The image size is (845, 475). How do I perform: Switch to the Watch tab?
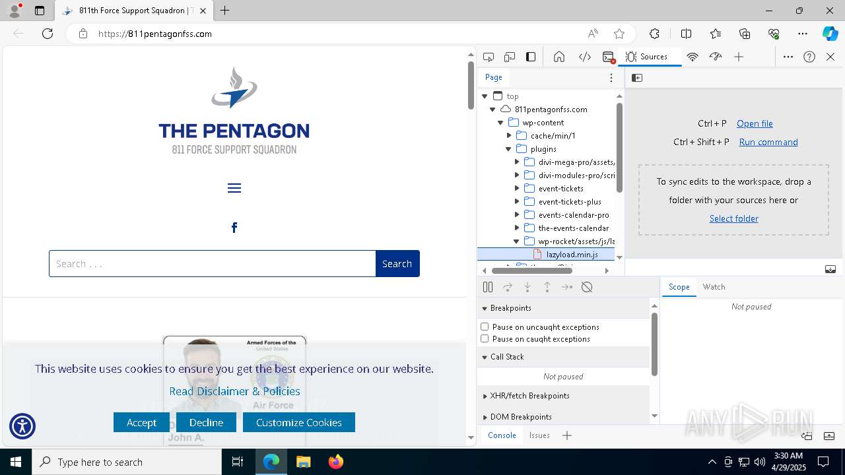click(714, 287)
